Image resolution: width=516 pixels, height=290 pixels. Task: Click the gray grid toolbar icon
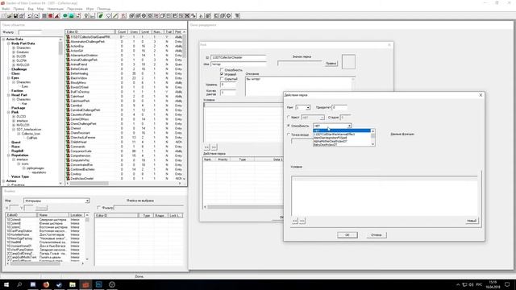pos(44,16)
